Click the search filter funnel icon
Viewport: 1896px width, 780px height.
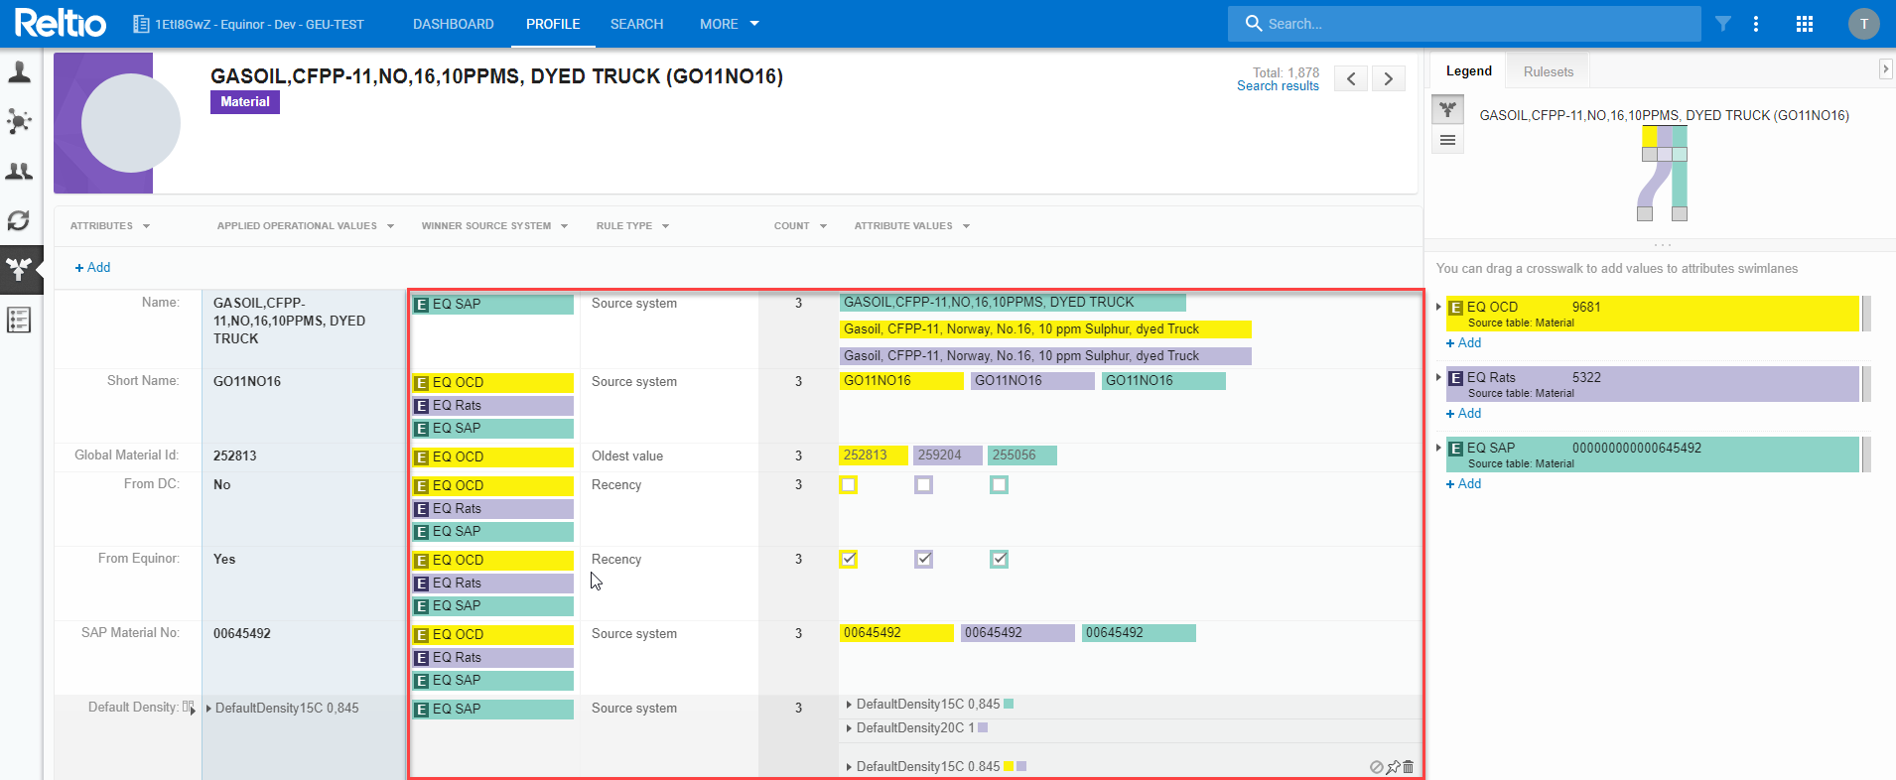click(1723, 24)
